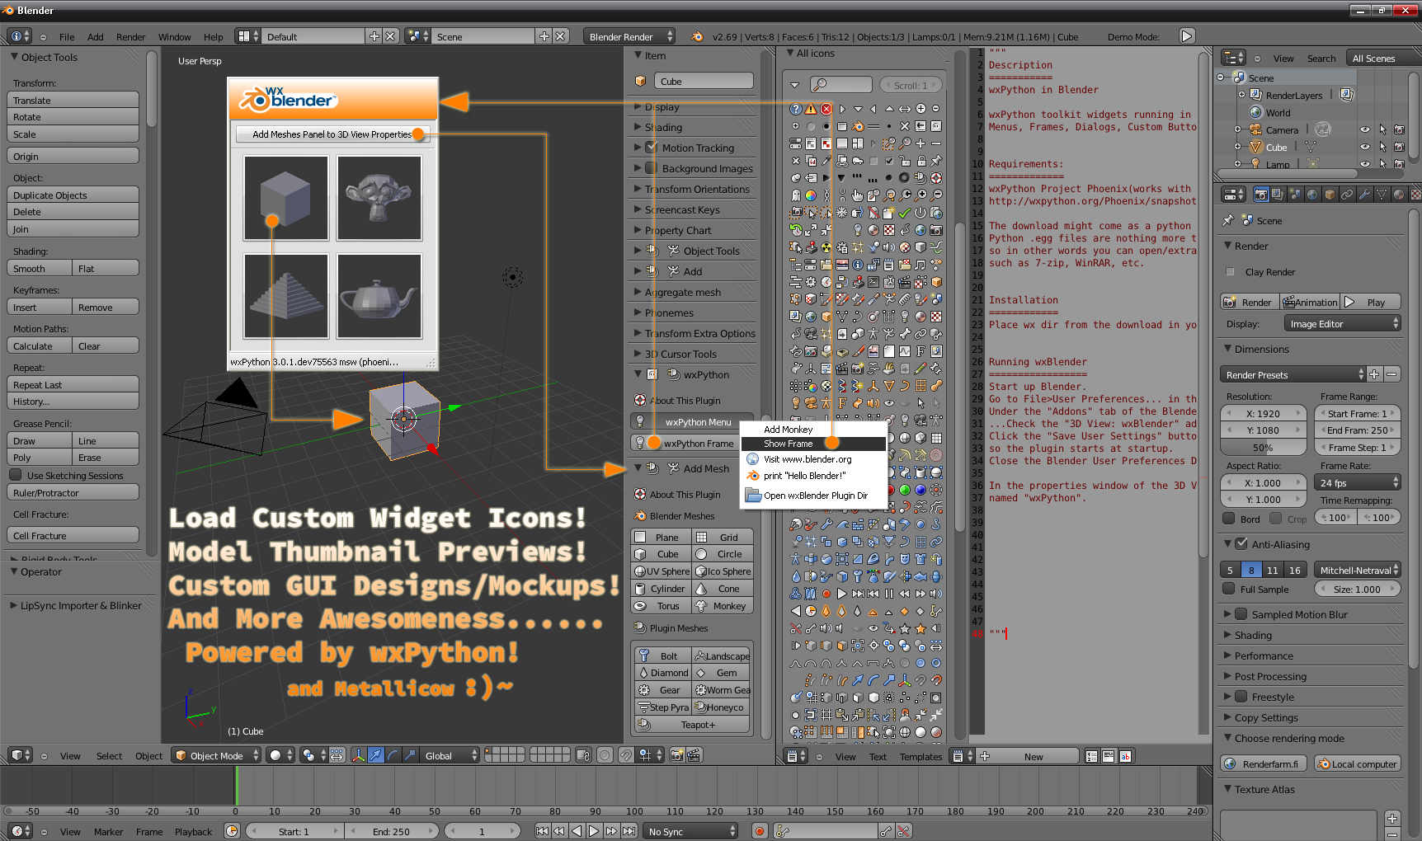Enable Use Sketching Sessions checkbox
The height and width of the screenshot is (841, 1422).
pos(16,475)
